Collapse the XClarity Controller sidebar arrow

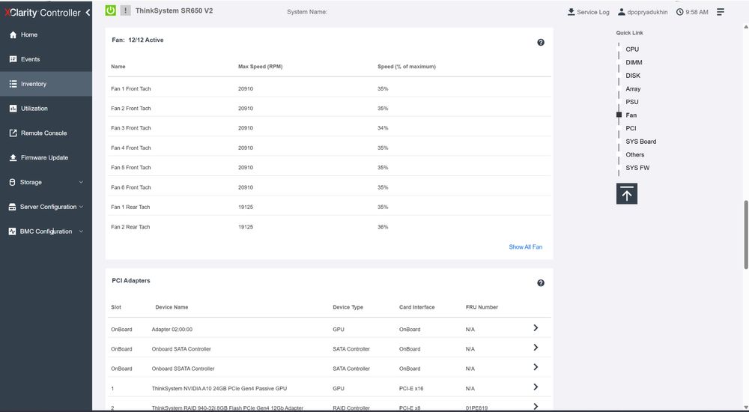tap(88, 13)
